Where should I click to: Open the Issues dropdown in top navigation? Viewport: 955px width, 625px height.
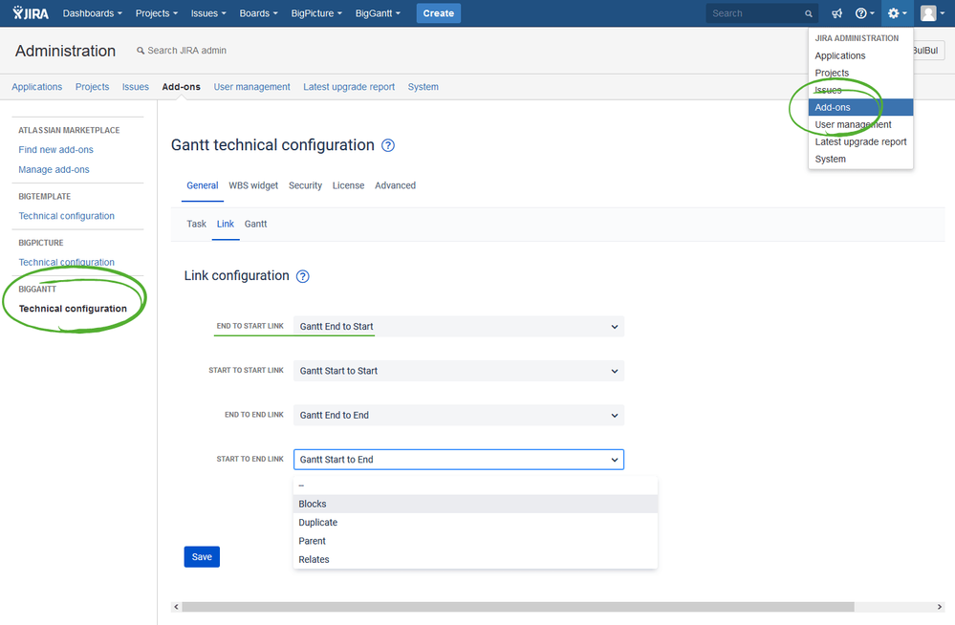coord(208,13)
